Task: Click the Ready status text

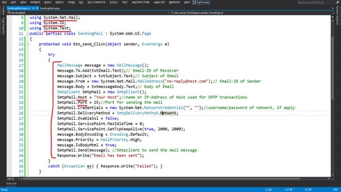Action: (x=4, y=189)
